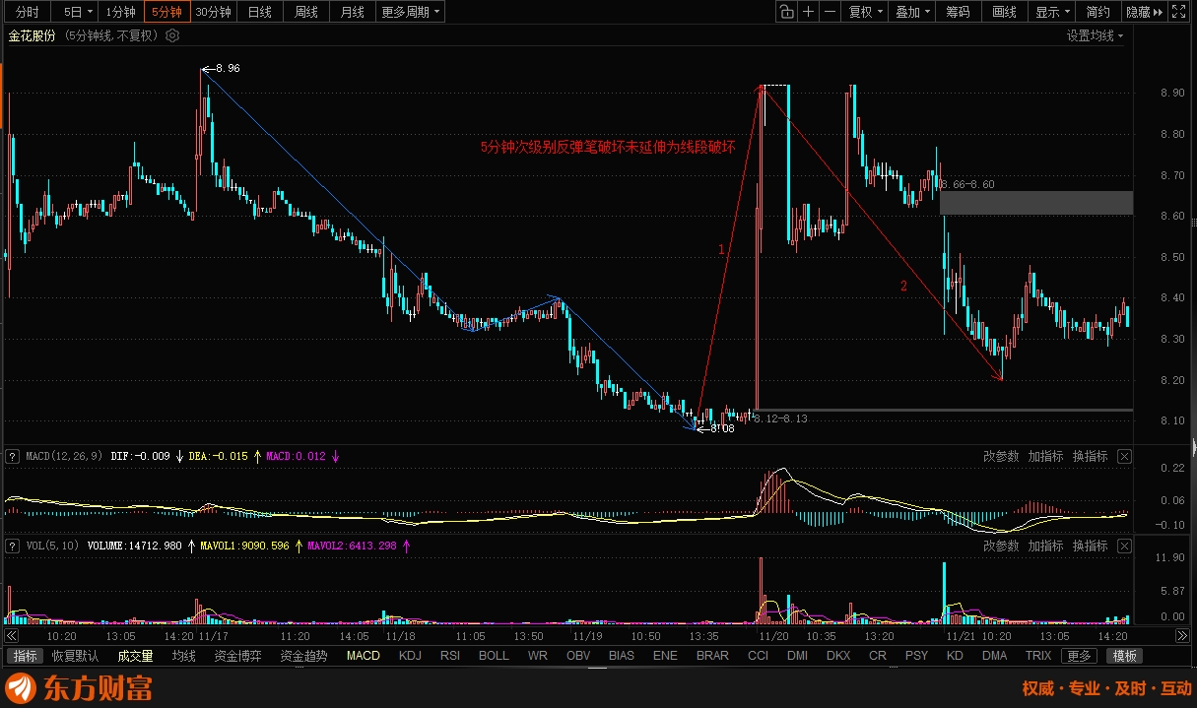The image size is (1197, 708).
Task: Click the 模板 template button
Action: [1125, 656]
